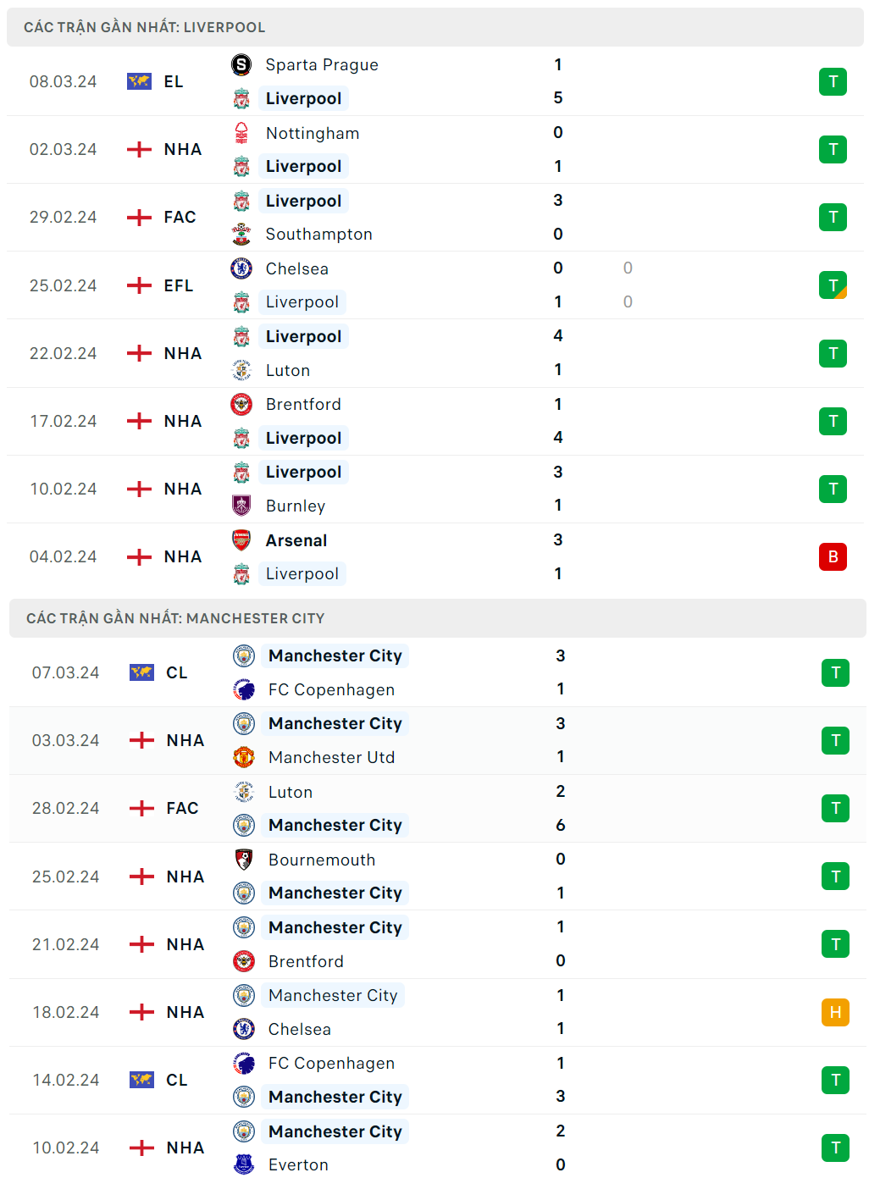Click the Everton club crest
The image size is (869, 1178).
click(244, 1164)
